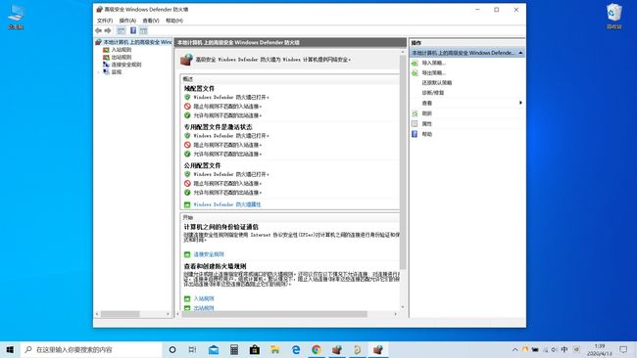Open Microsoft Store from the taskbar

[x=255, y=349]
